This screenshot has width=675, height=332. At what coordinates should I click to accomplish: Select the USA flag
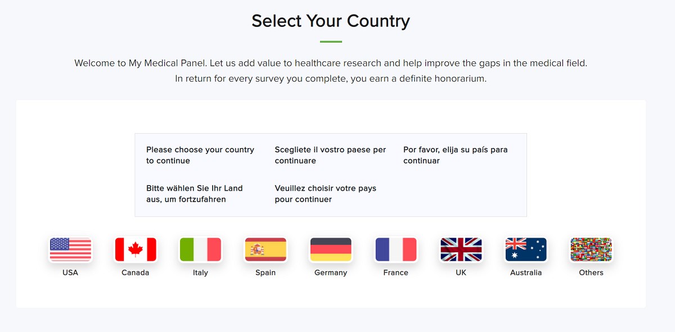click(x=70, y=249)
